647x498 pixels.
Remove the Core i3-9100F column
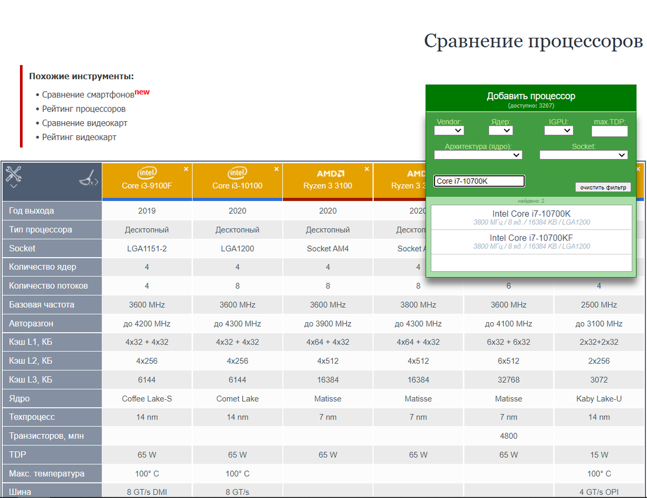[186, 169]
